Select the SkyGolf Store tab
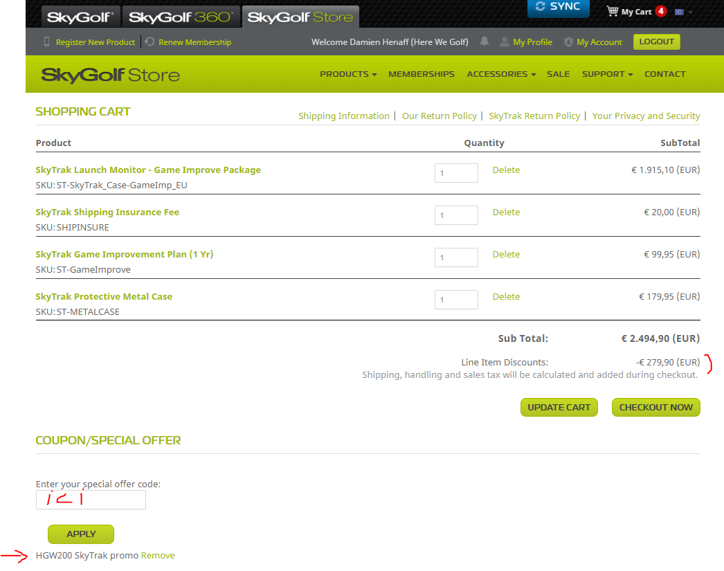 (x=300, y=17)
